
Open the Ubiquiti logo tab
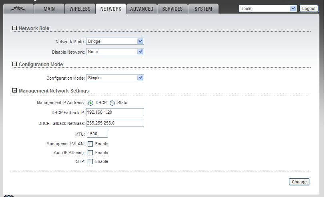point(18,9)
